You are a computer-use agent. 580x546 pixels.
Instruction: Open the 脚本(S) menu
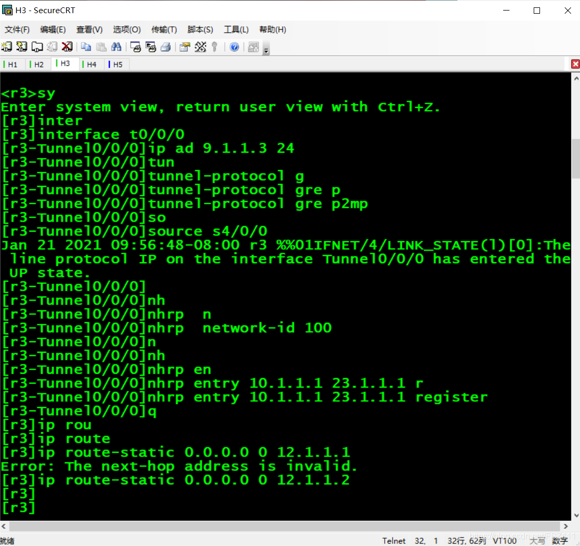[200, 29]
